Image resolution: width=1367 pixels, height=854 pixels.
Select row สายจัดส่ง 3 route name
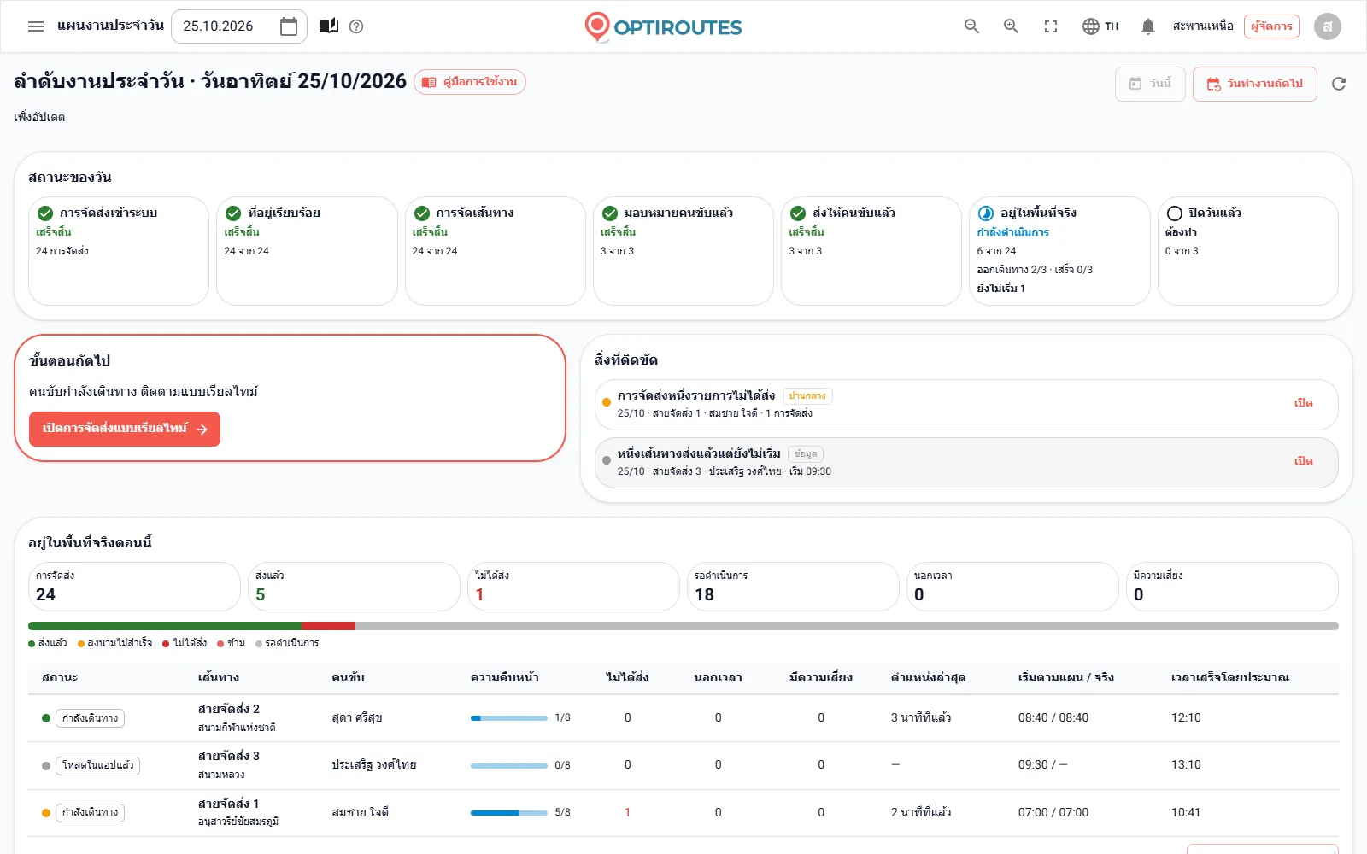coord(228,756)
